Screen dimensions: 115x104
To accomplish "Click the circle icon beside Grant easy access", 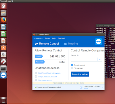I will [36, 80].
